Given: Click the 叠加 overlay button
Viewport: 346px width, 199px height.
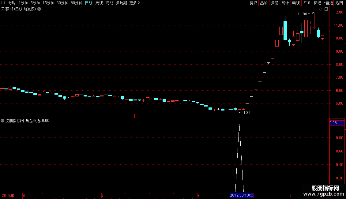Looking at the screenshot, I should point(264,3).
